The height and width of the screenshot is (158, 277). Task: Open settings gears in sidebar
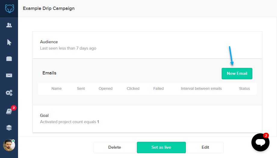[x=9, y=93]
